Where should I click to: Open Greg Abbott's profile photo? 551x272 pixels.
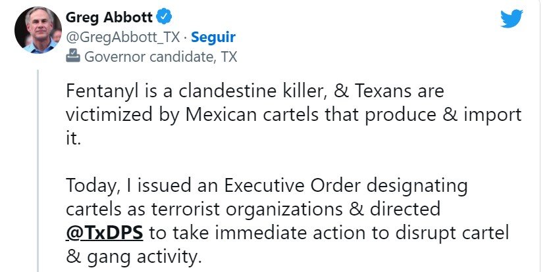click(x=33, y=32)
